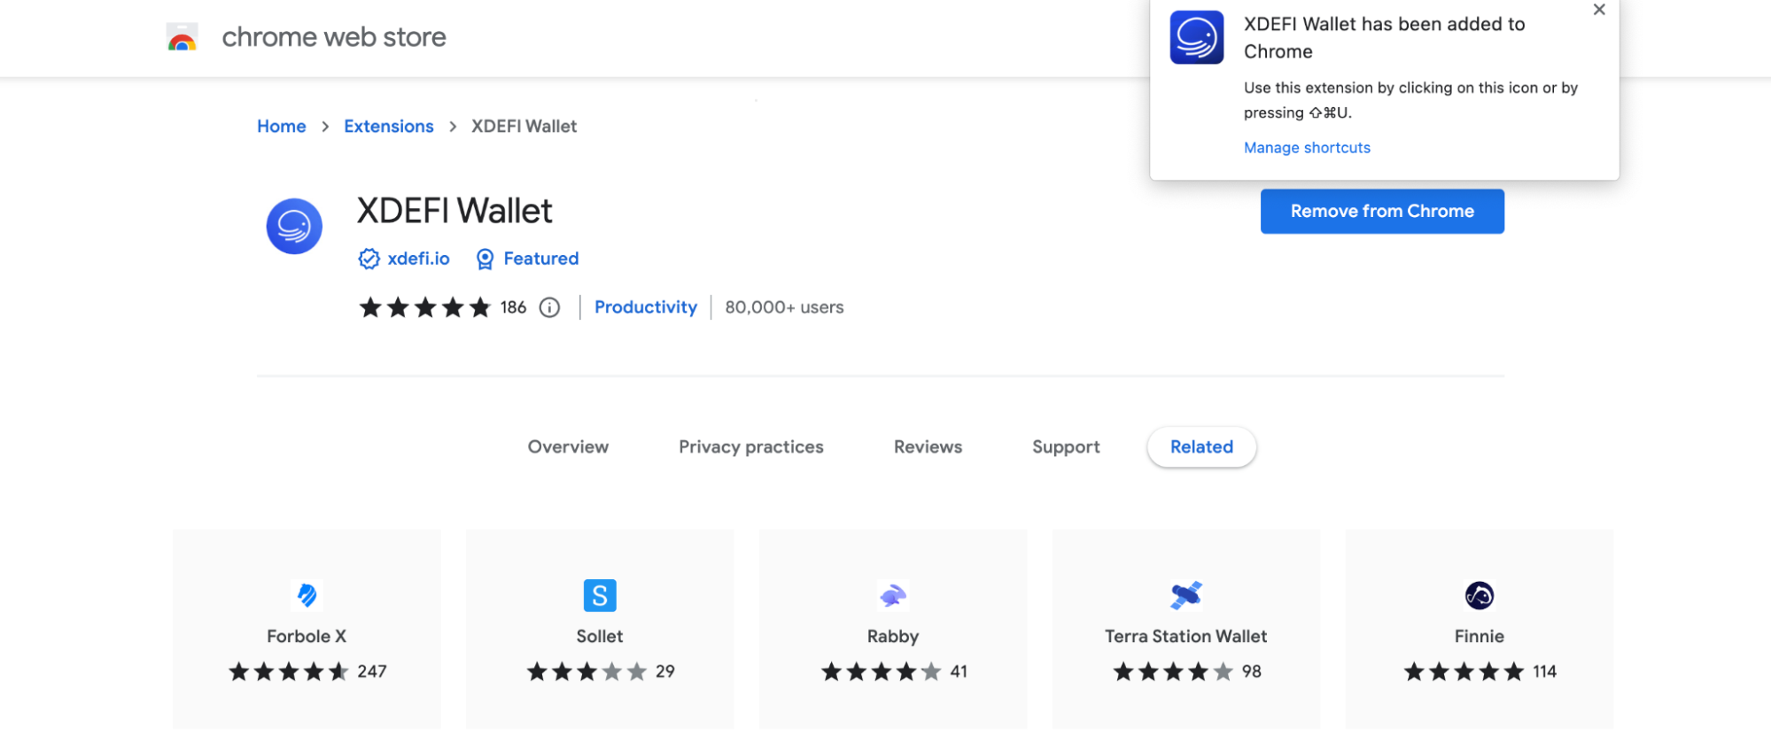The width and height of the screenshot is (1771, 736).
Task: Click the rating info circle icon
Action: tap(549, 307)
